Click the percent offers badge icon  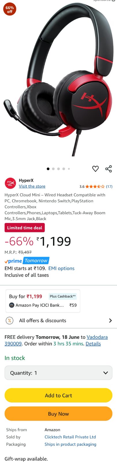[x=10, y=320]
